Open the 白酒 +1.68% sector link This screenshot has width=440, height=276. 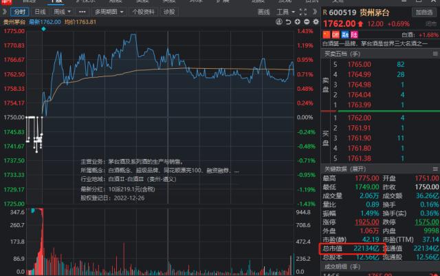420,35
